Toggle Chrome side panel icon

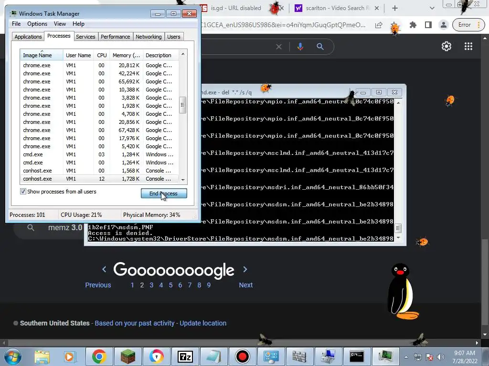(428, 25)
